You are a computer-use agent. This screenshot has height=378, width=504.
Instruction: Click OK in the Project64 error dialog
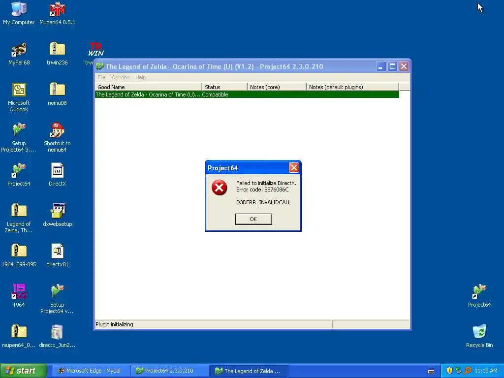pos(253,219)
